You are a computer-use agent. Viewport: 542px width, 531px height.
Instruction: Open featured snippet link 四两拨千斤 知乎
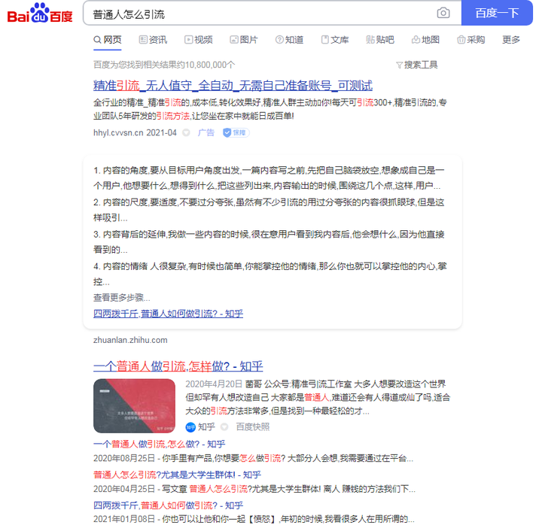168,314
